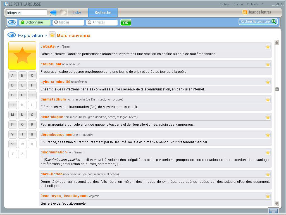Viewport: 286px width, 215px height.
Task: Click the Exploration eye icon
Action: pyautogui.click(x=11, y=35)
